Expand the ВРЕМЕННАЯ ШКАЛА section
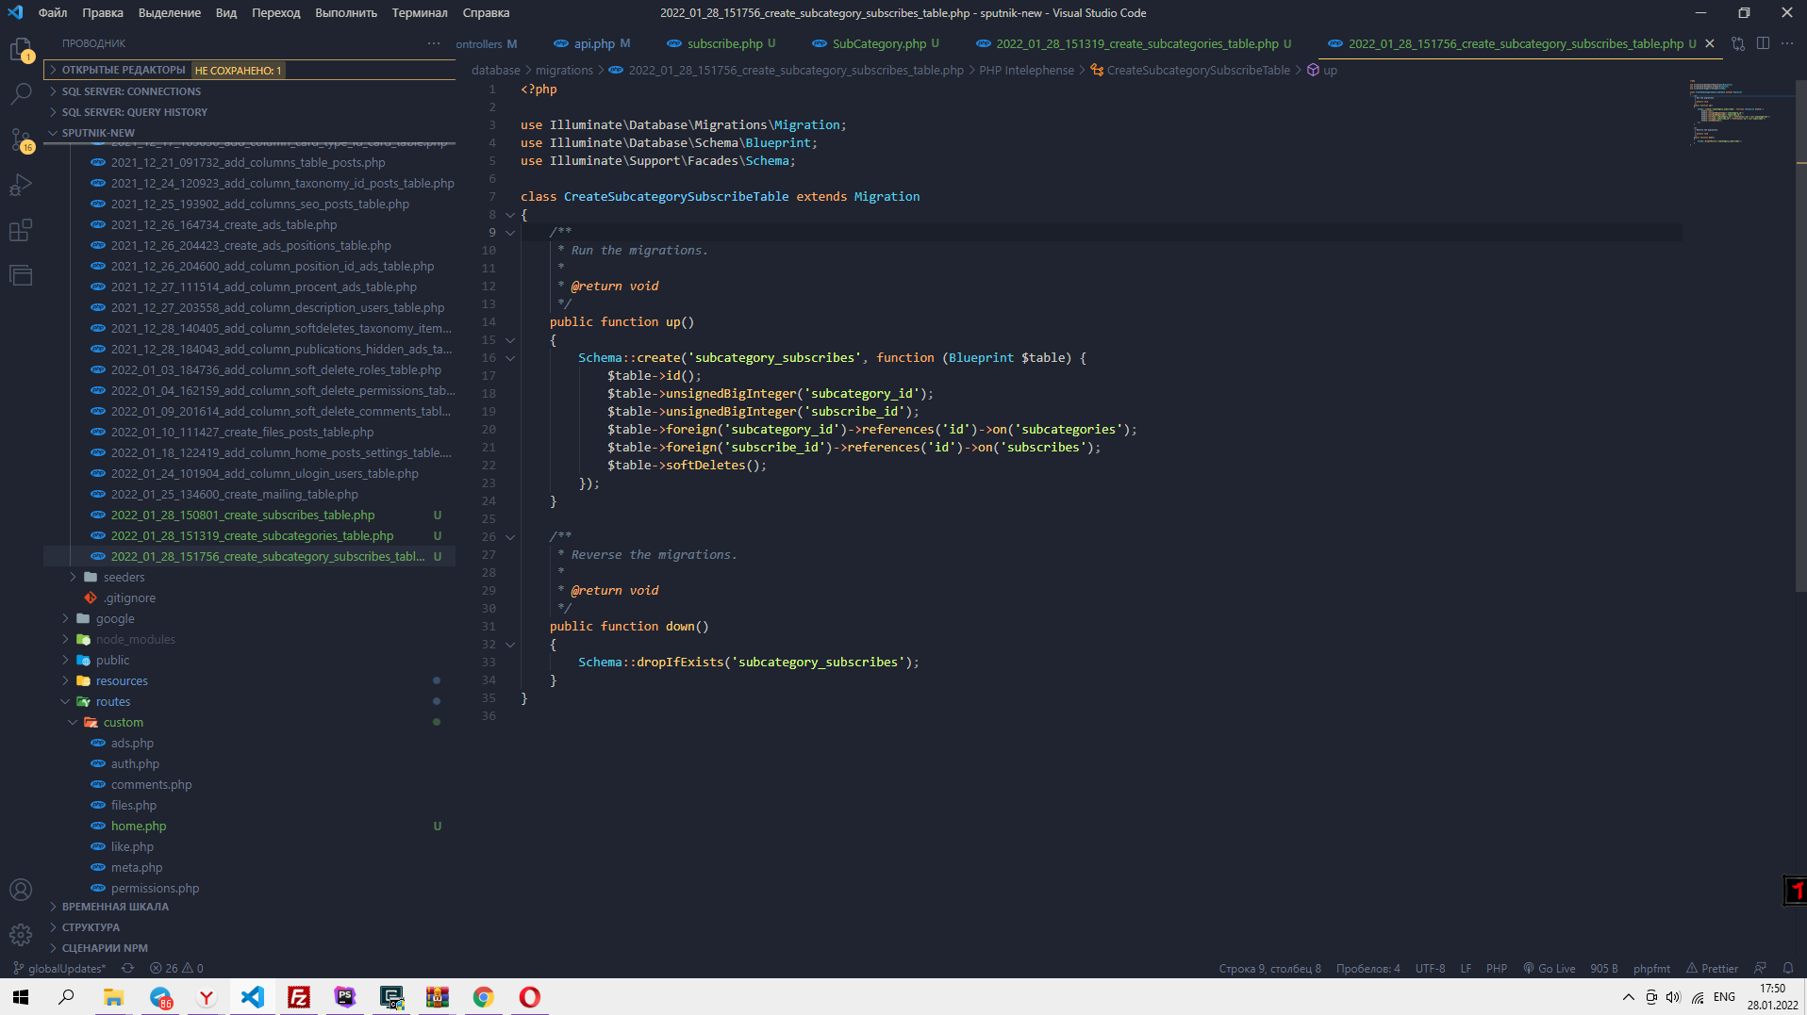This screenshot has width=1807, height=1015. pos(115,907)
